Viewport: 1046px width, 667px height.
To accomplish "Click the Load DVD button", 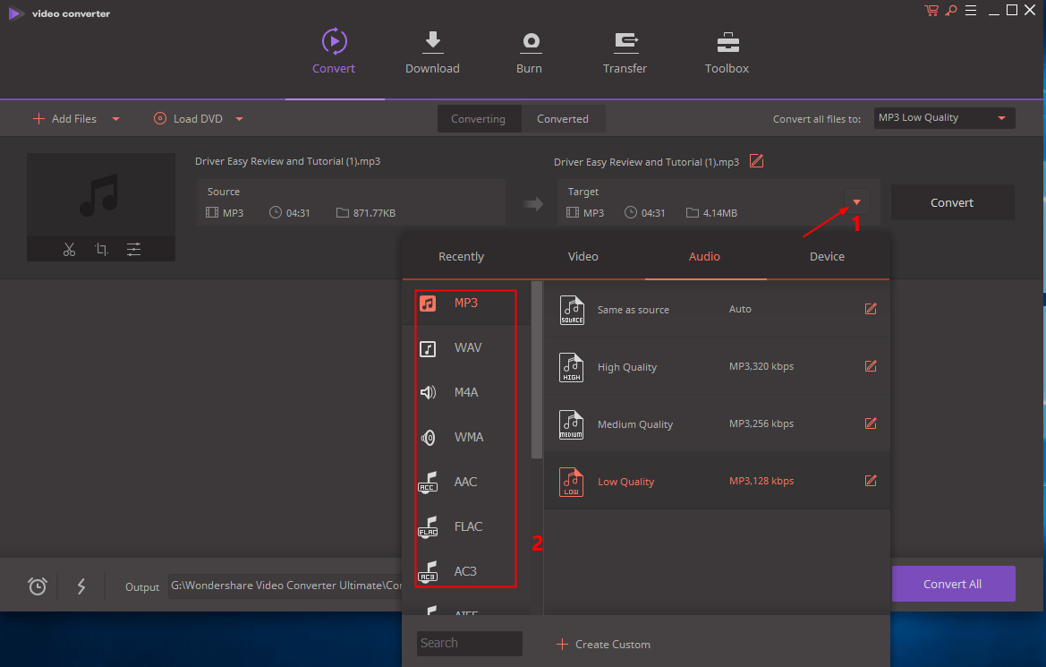I will point(188,119).
